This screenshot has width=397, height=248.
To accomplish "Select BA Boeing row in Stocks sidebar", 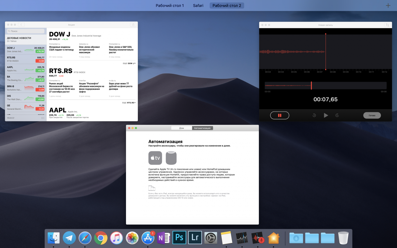I will (x=26, y=78).
